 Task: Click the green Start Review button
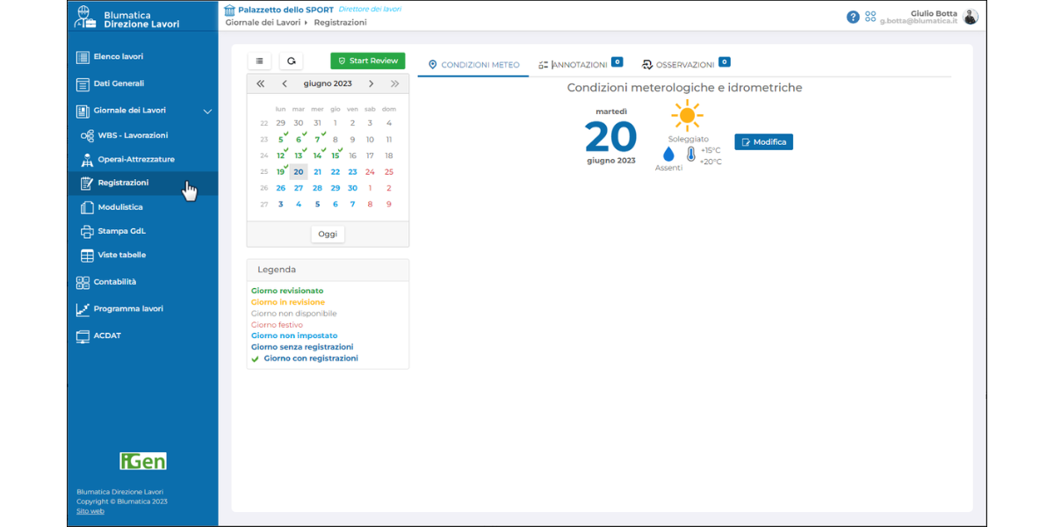click(368, 61)
